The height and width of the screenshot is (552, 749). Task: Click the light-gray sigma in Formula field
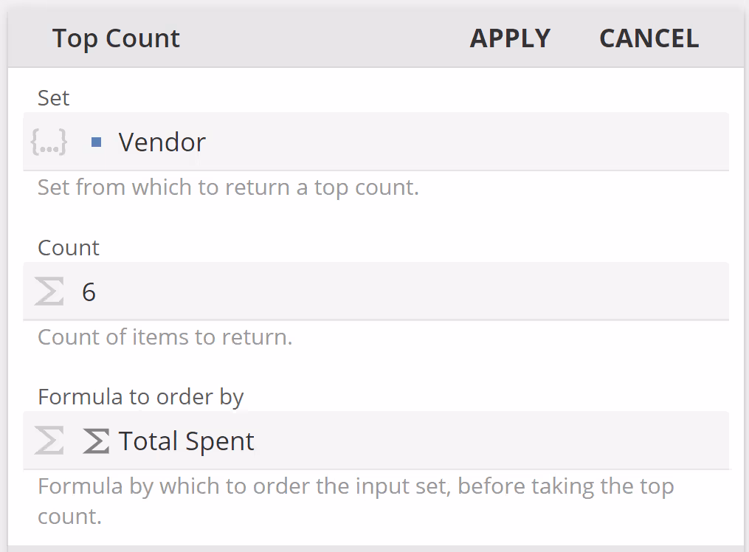(49, 441)
